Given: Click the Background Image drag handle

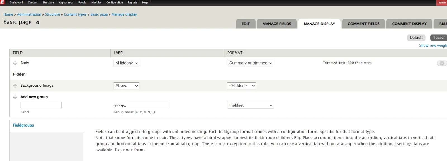Looking at the screenshot, I should [15, 86].
